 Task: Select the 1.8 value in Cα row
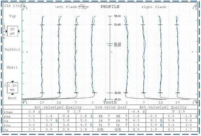click(83, 129)
